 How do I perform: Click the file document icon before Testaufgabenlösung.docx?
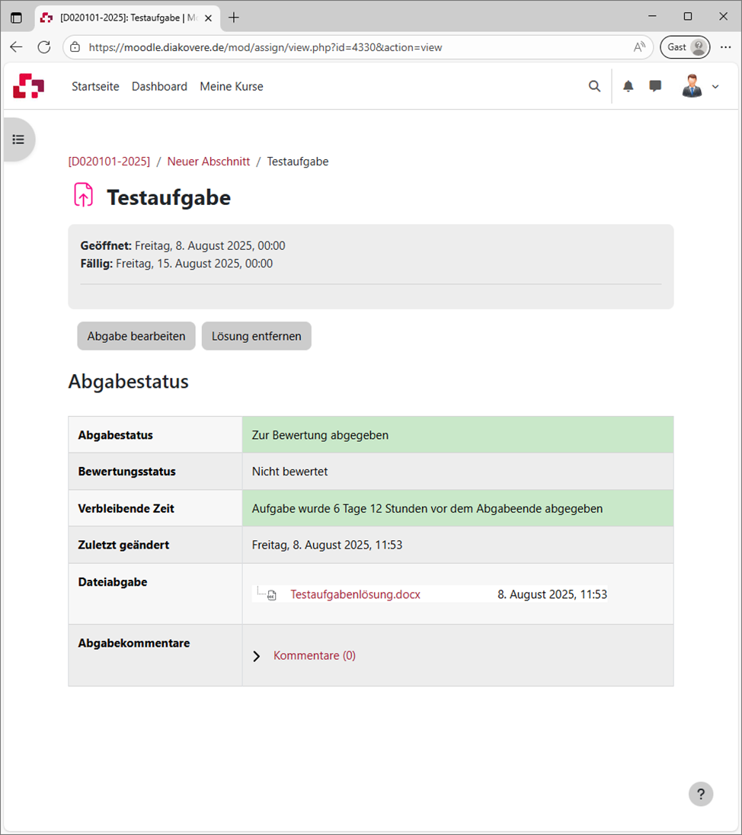coord(270,594)
